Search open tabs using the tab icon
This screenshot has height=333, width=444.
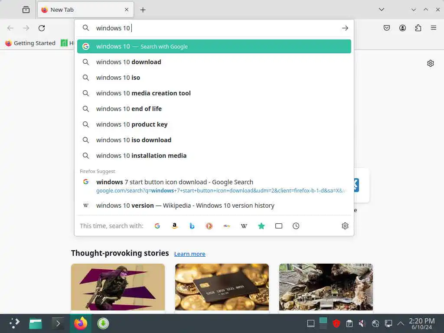point(279,226)
